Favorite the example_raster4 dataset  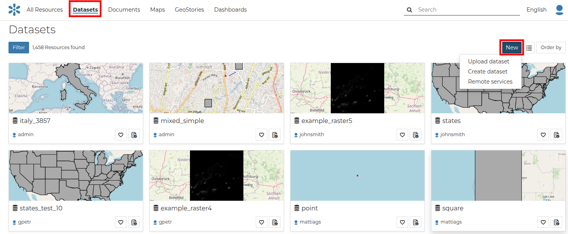click(x=262, y=222)
